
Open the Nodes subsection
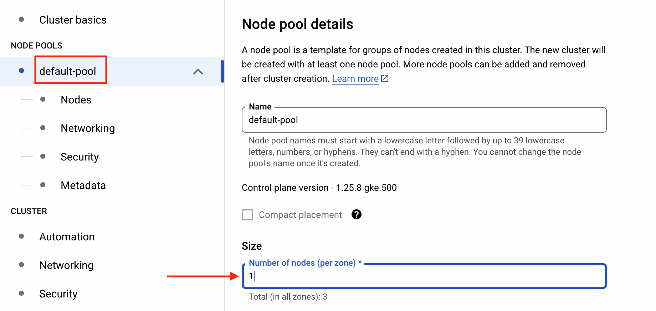76,100
